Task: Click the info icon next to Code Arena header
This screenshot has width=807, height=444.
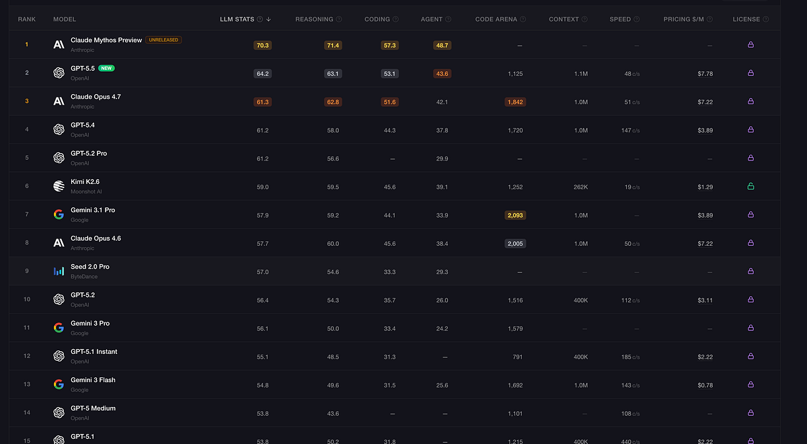Action: pyautogui.click(x=523, y=19)
